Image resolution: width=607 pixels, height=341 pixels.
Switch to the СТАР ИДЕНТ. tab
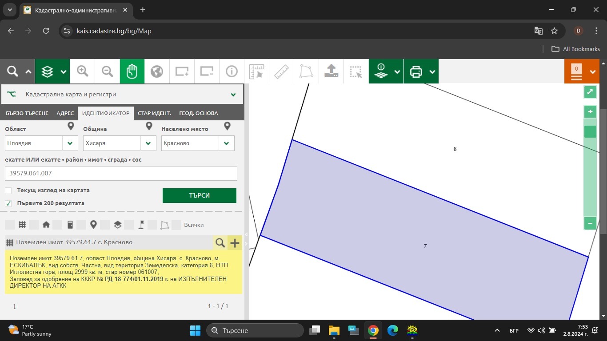155,113
